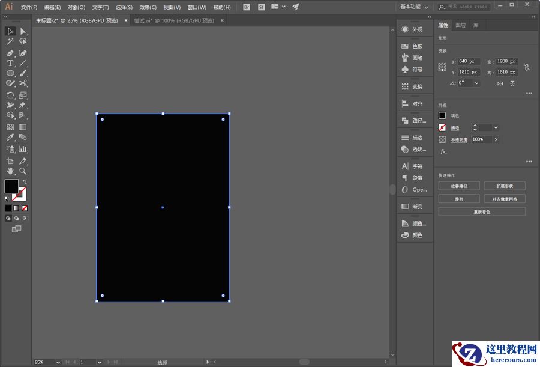Select the Type tool

coord(10,63)
